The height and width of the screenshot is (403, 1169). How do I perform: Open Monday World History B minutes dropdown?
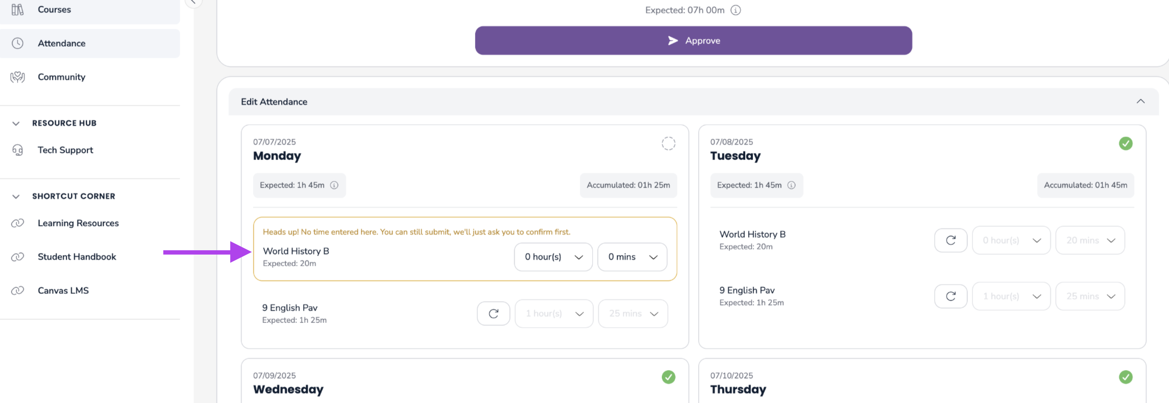tap(632, 257)
